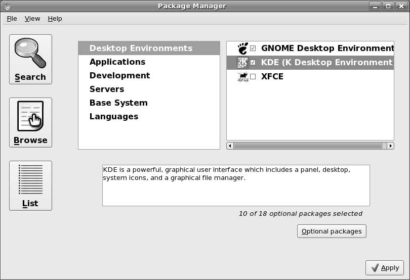This screenshot has height=280, width=410.
Task: Click the checkmark icon on Apply
Action: pos(375,268)
